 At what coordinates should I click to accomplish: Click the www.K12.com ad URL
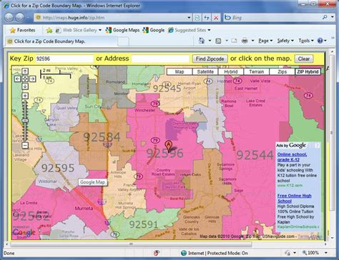tap(290, 185)
